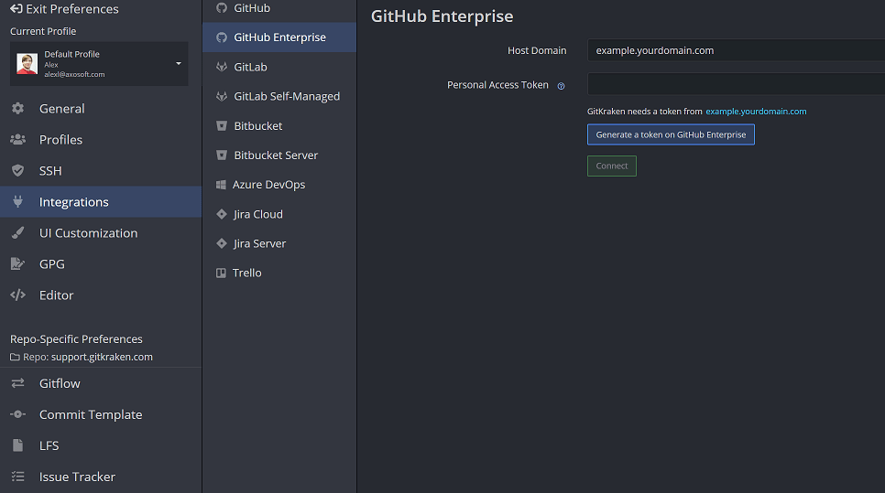Select the General gear icon
Image resolution: width=885 pixels, height=493 pixels.
pyautogui.click(x=17, y=109)
